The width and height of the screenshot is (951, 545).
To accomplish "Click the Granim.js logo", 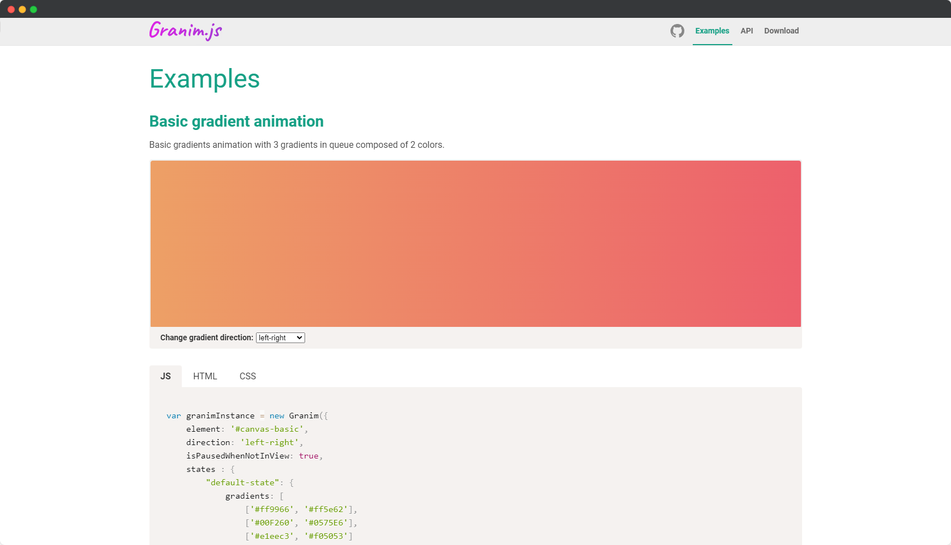I will (186, 31).
